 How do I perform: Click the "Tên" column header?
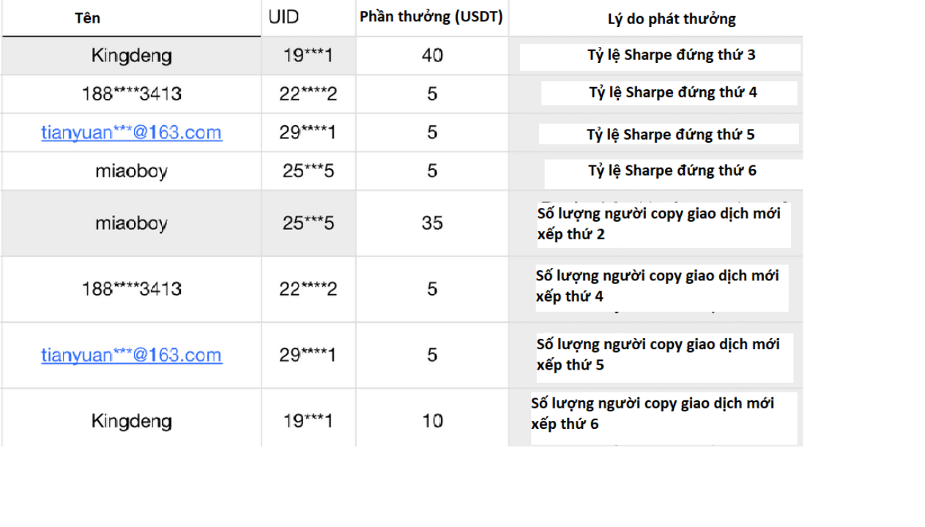coord(88,19)
